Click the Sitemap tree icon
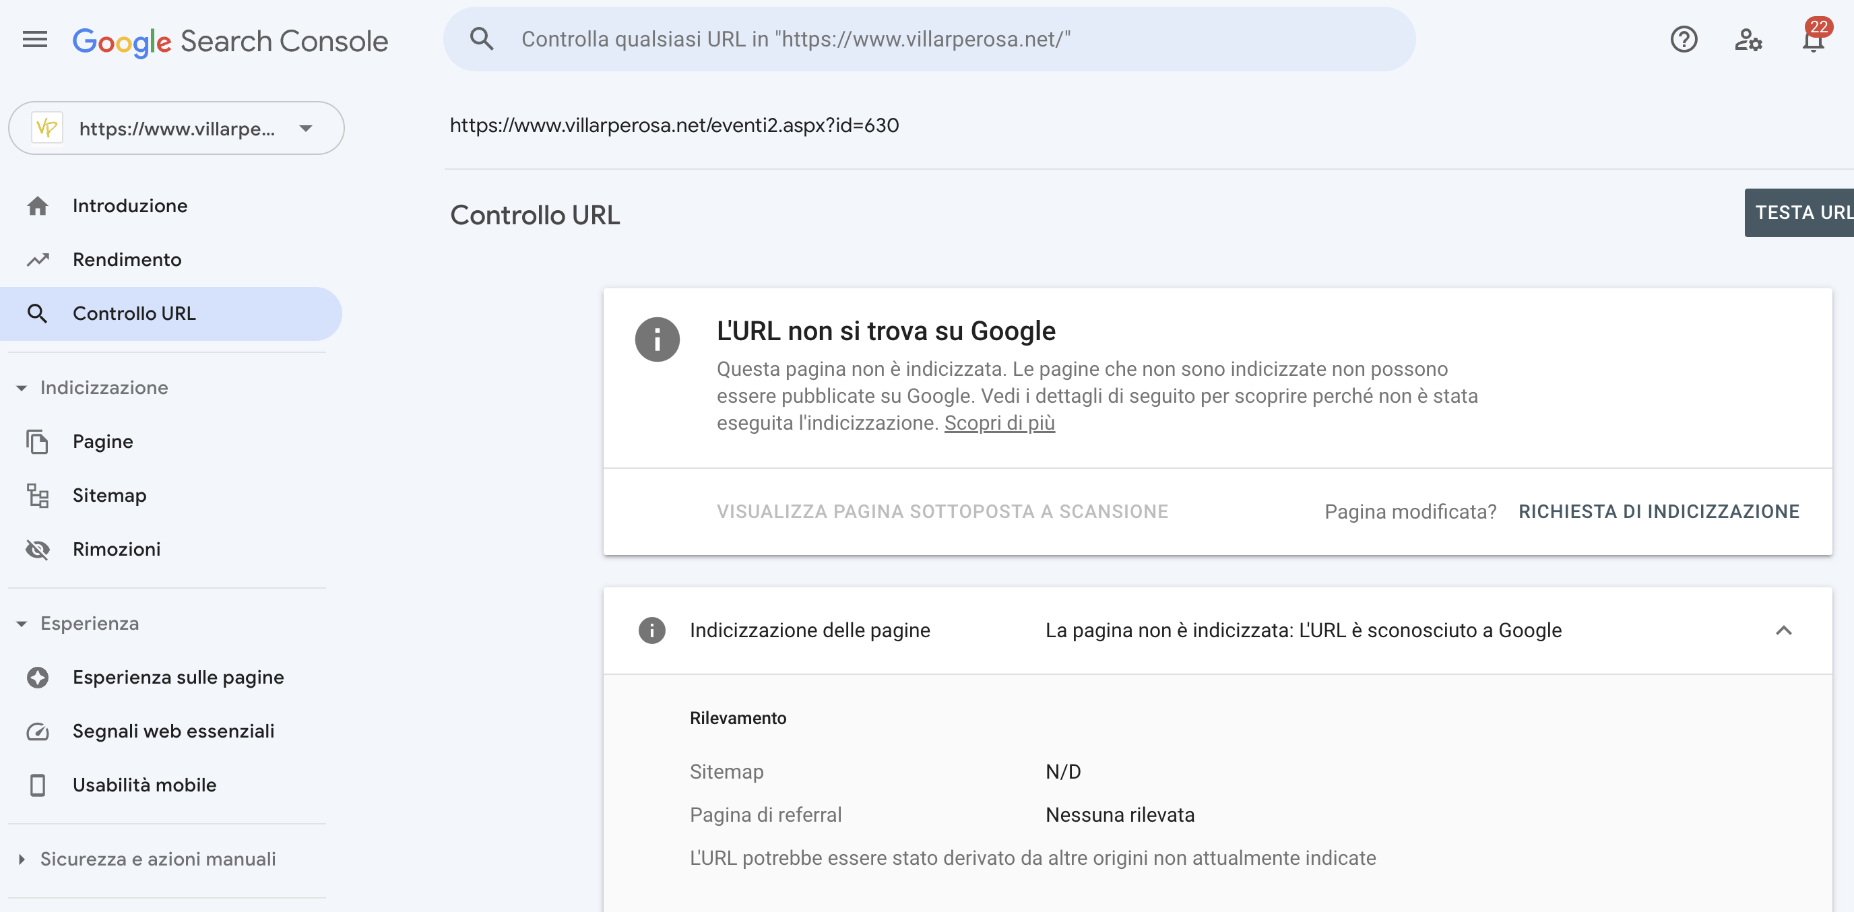 point(38,495)
